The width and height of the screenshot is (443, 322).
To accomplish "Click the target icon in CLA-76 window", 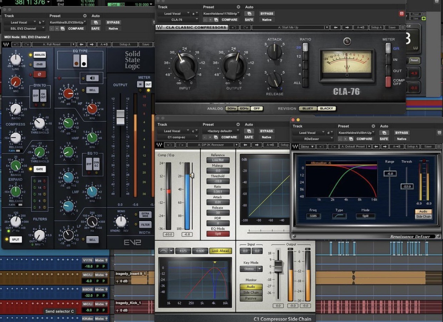I will pyautogui.click(x=401, y=13).
